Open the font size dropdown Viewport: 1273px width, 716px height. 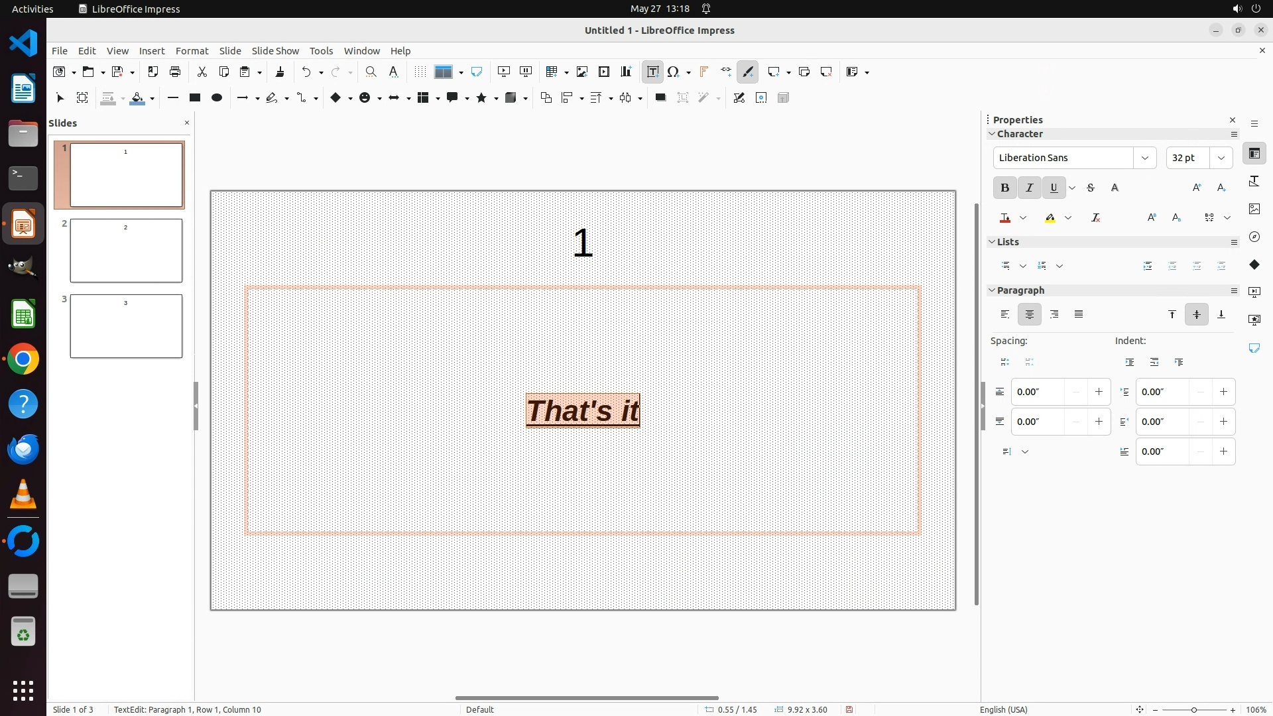[x=1221, y=158]
